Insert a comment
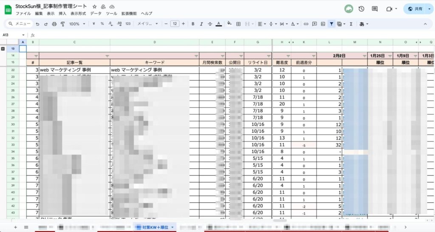 tap(314, 24)
